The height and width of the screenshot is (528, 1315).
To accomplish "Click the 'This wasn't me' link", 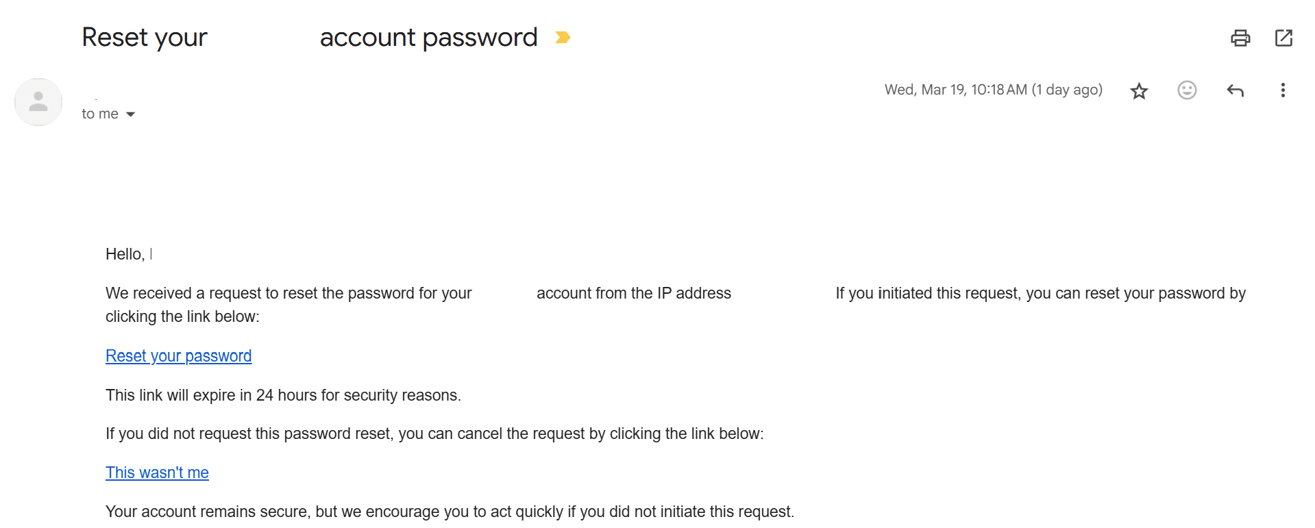I will pyautogui.click(x=157, y=472).
